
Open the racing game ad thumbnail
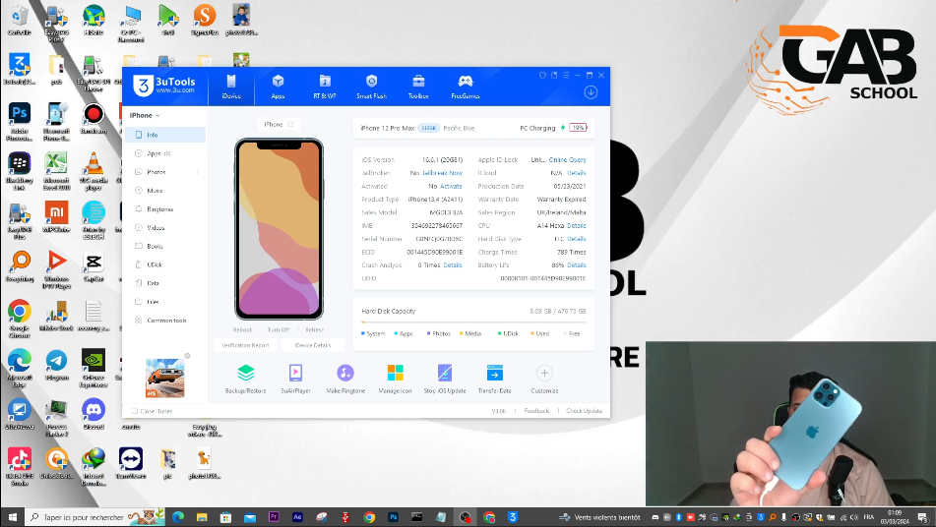click(164, 378)
